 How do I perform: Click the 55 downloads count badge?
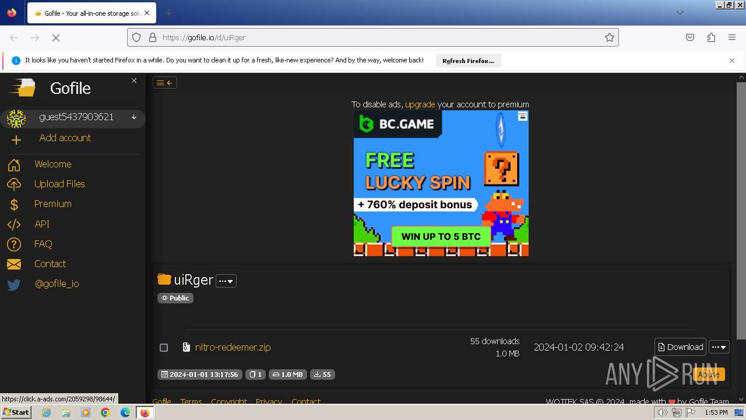[322, 374]
